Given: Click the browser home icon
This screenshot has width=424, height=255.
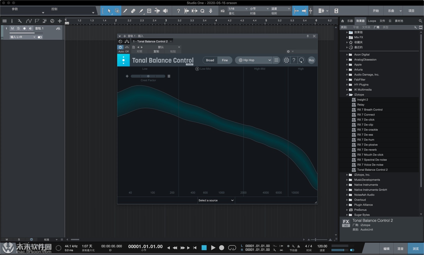Looking at the screenshot, I should tap(343, 21).
